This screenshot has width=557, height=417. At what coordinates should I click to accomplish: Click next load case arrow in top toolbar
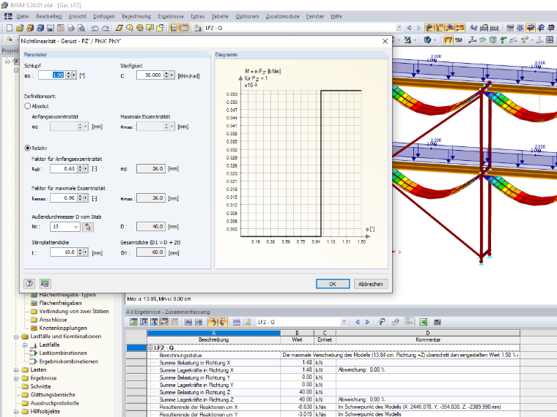click(418, 28)
